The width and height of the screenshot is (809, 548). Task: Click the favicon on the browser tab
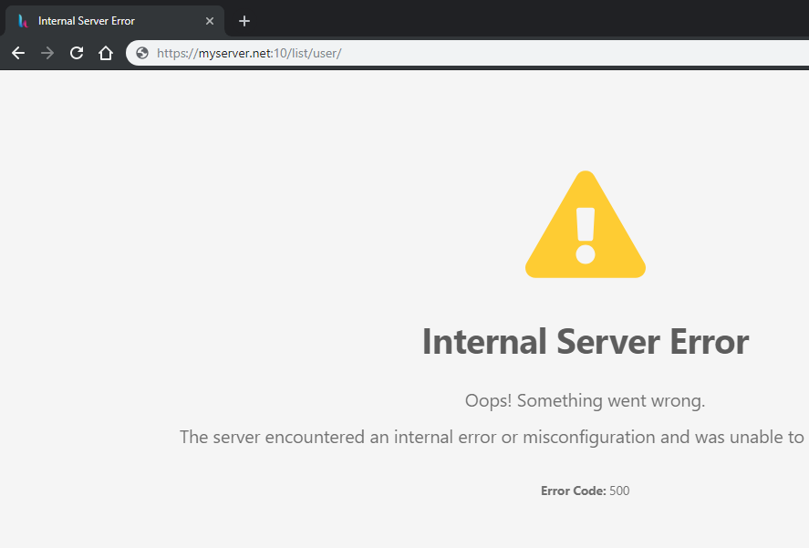coord(22,20)
